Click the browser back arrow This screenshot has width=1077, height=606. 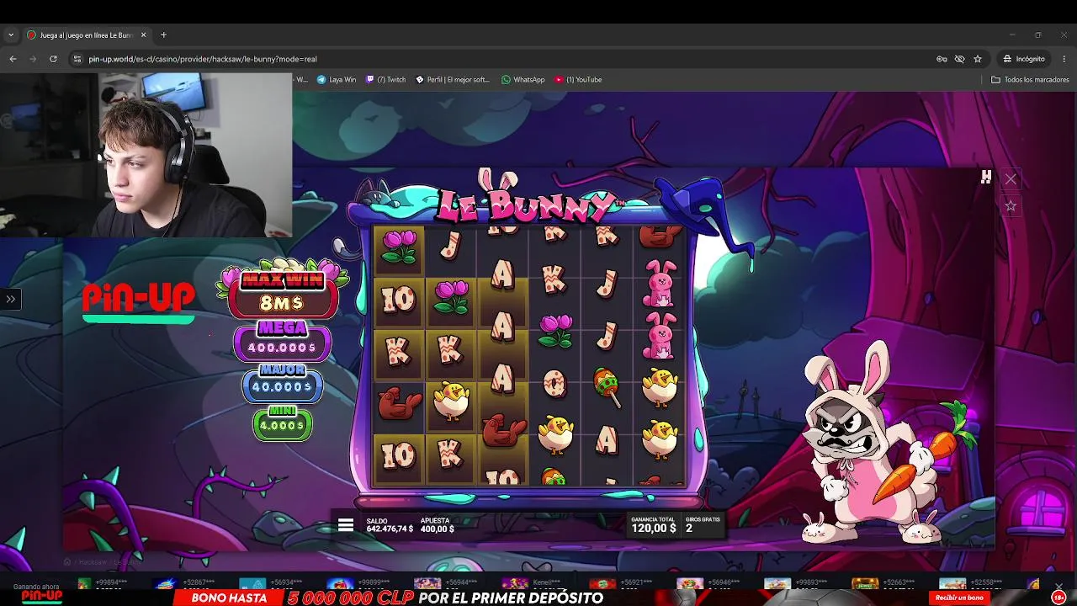[13, 59]
